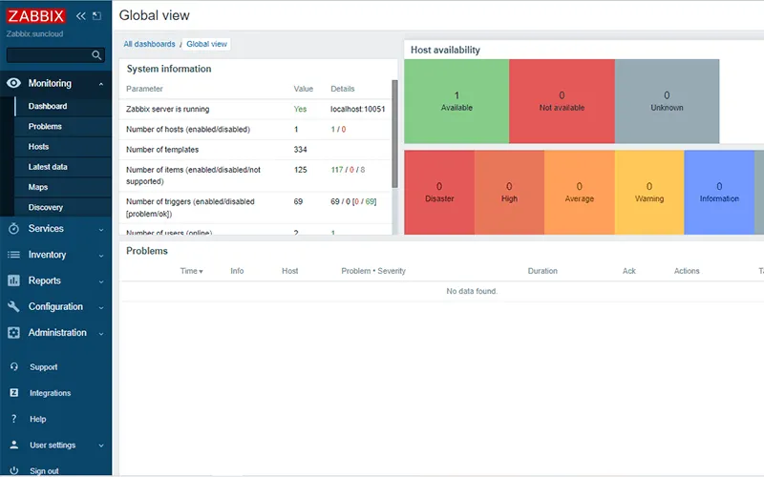Open the Services menu label

tap(46, 228)
